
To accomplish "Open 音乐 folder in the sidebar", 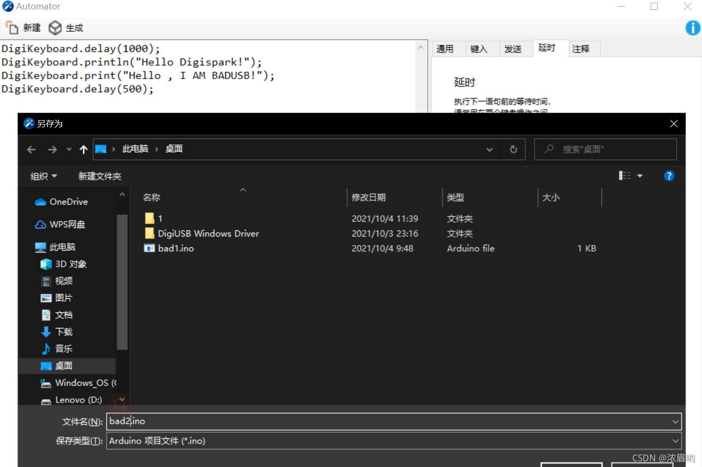I will pos(57,349).
